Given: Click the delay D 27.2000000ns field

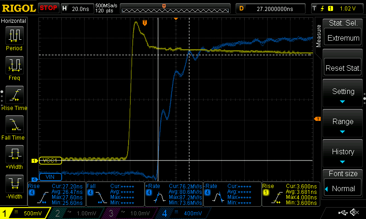Looking at the screenshot, I should [x=270, y=9].
